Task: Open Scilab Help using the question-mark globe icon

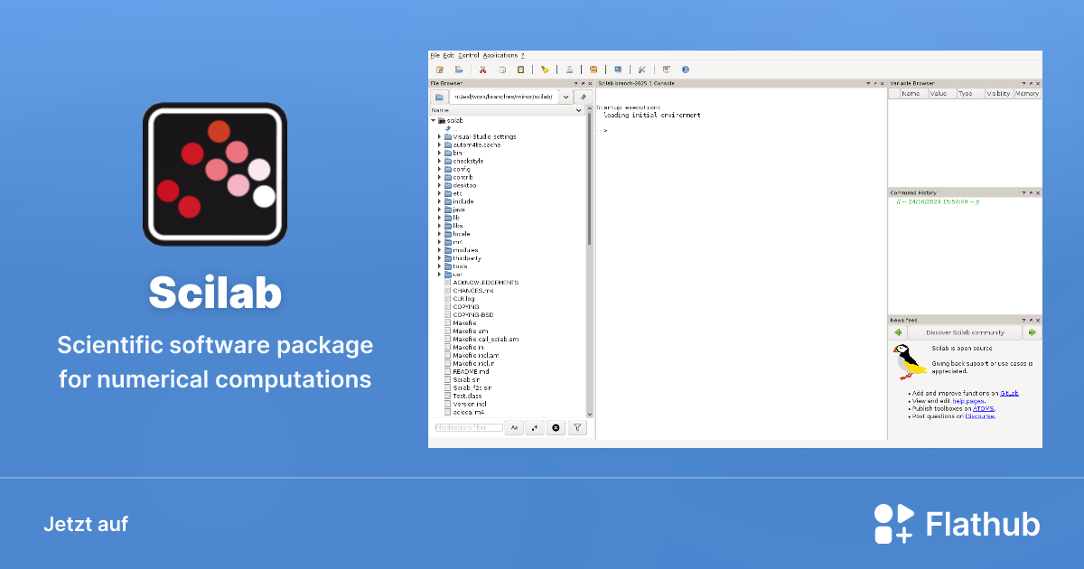Action: click(x=685, y=69)
